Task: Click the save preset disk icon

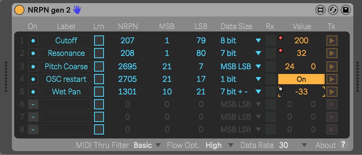Action: pyautogui.click(x=346, y=10)
